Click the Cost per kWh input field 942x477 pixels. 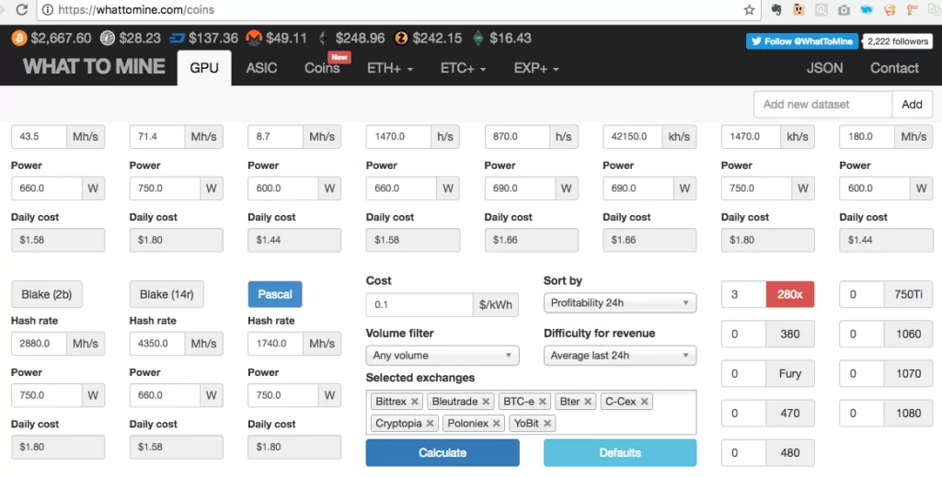click(419, 305)
